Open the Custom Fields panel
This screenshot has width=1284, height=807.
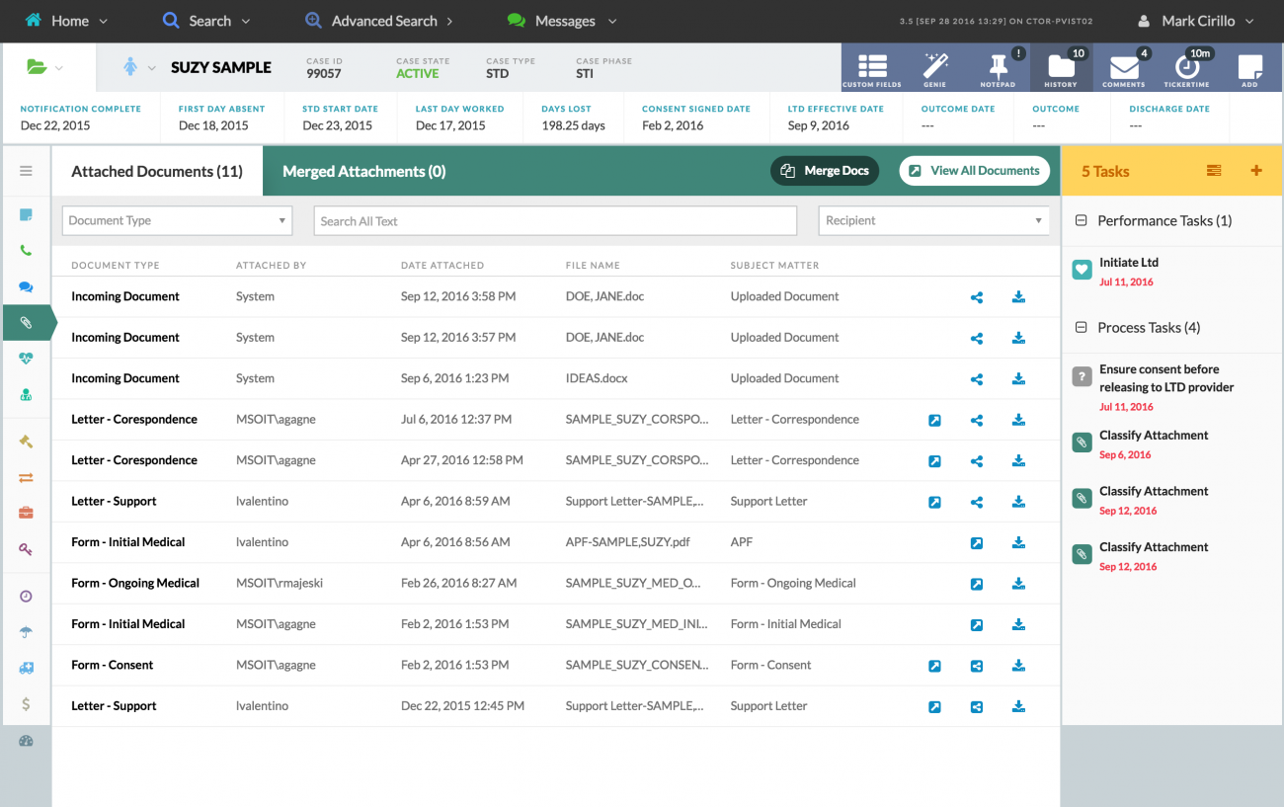coord(872,68)
